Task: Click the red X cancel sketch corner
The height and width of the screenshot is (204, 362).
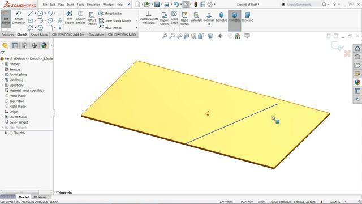Action: [x=347, y=54]
